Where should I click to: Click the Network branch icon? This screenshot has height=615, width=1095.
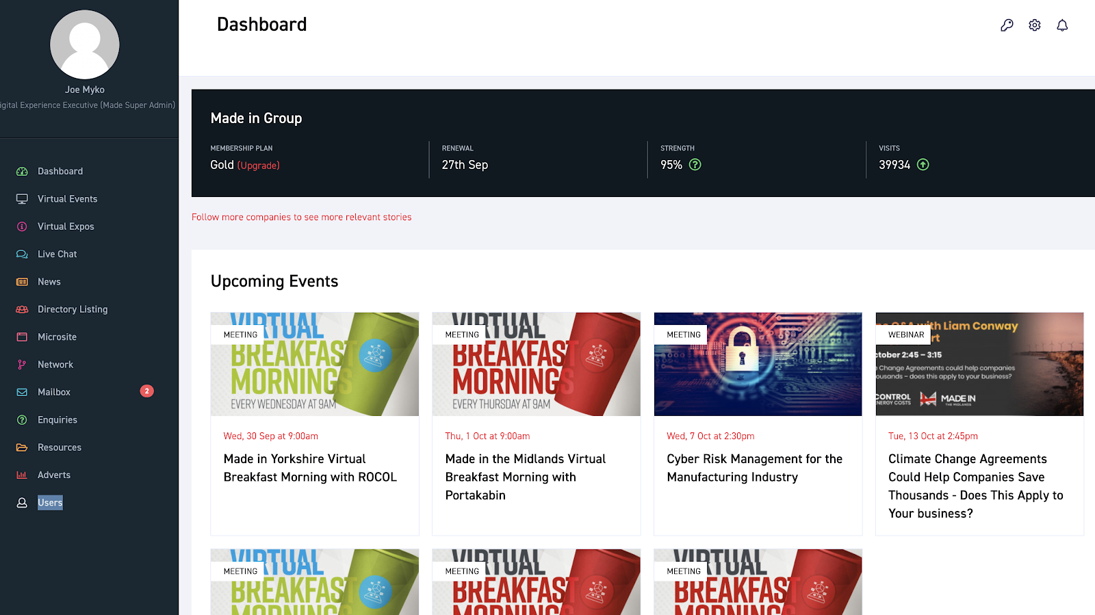[22, 365]
